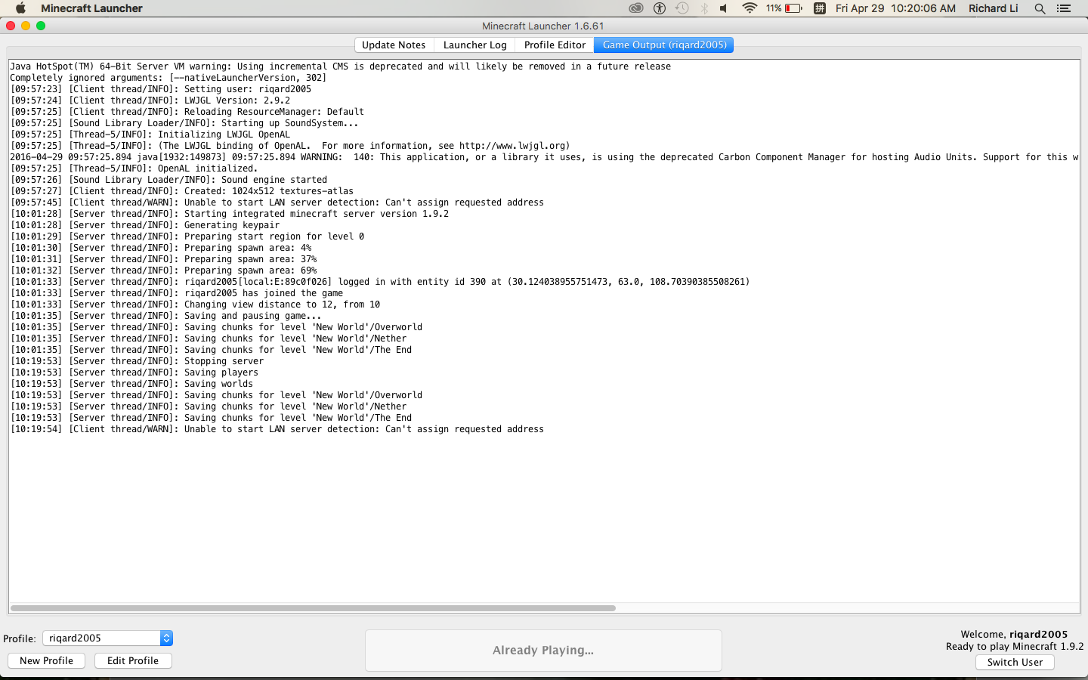Screen dimensions: 1088x680
Task: Click the 'LWJGL Version: 2.9.2' log line
Action: [150, 100]
